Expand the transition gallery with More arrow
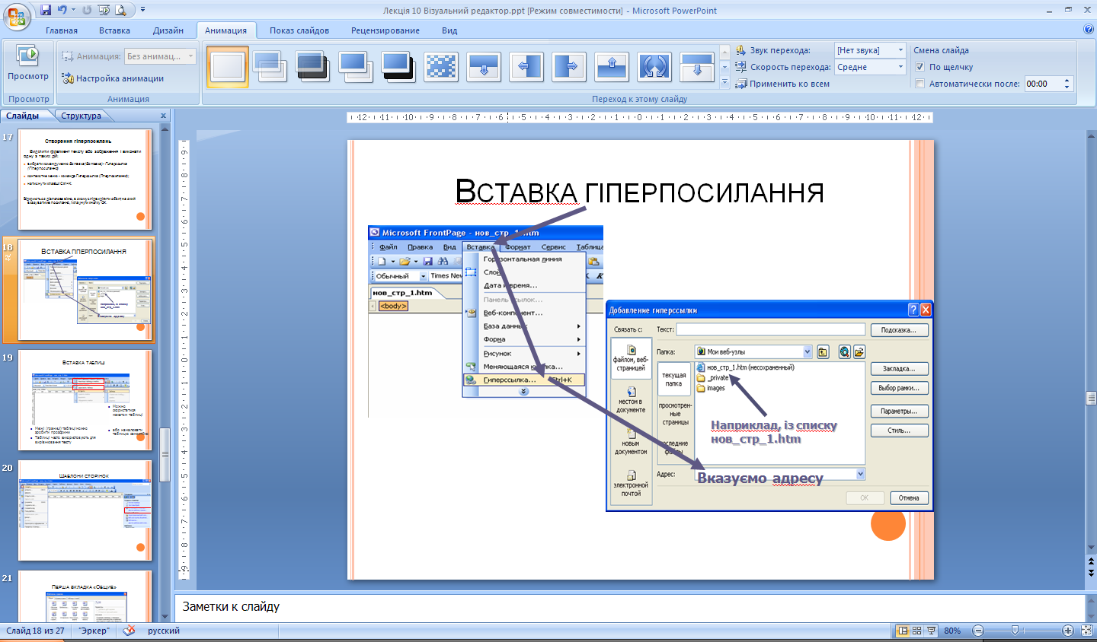This screenshot has height=642, width=1097. click(724, 81)
